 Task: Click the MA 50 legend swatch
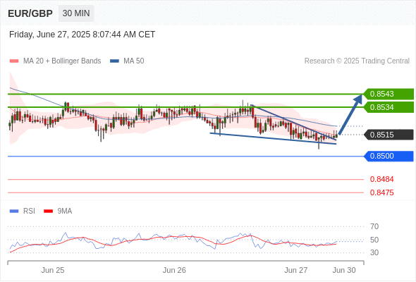[114, 61]
